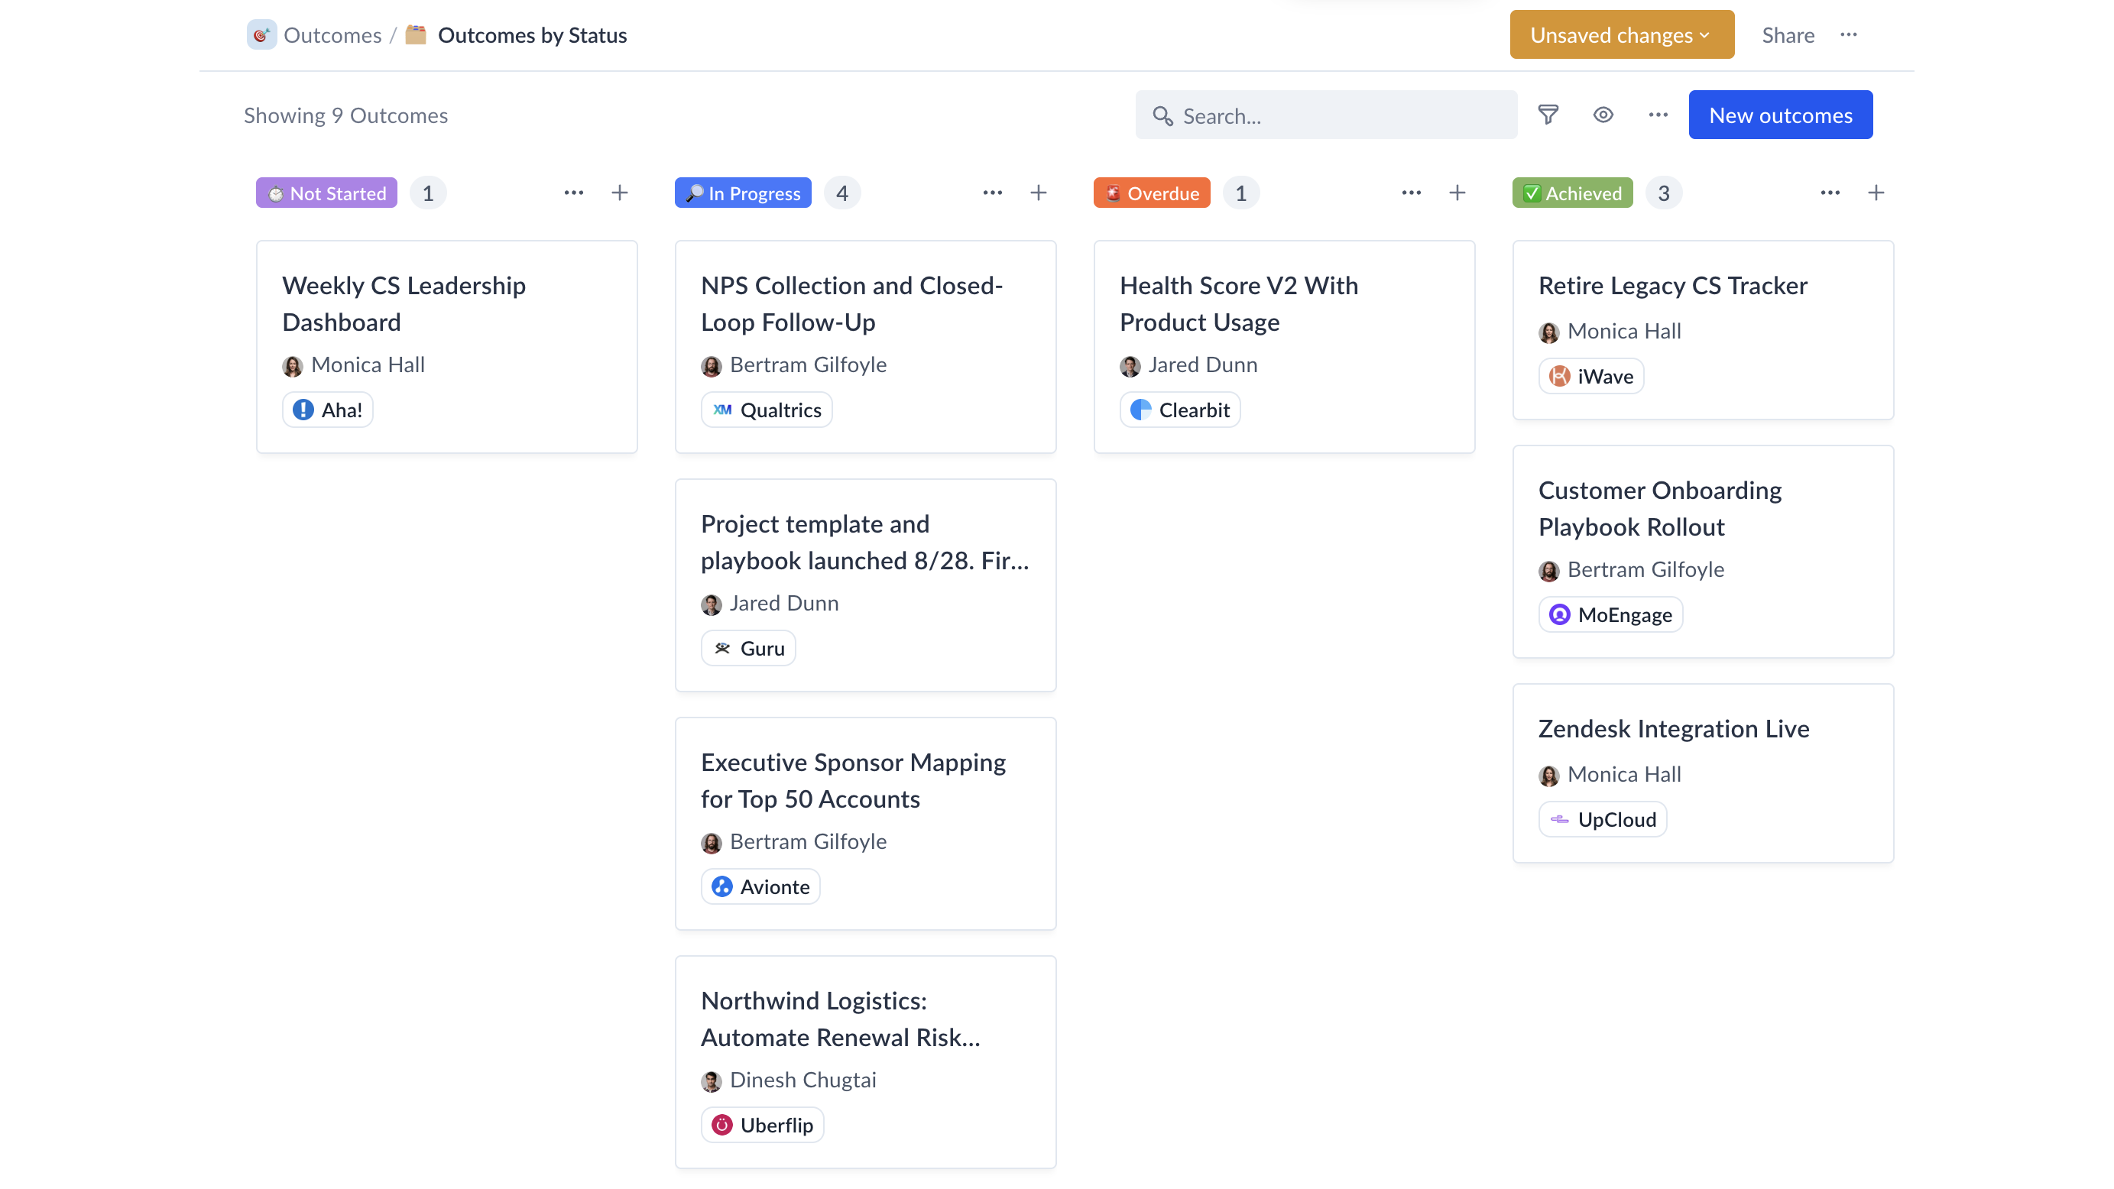Click the New outcomes button
Screen dimensions: 2114x1189
(x=1780, y=115)
